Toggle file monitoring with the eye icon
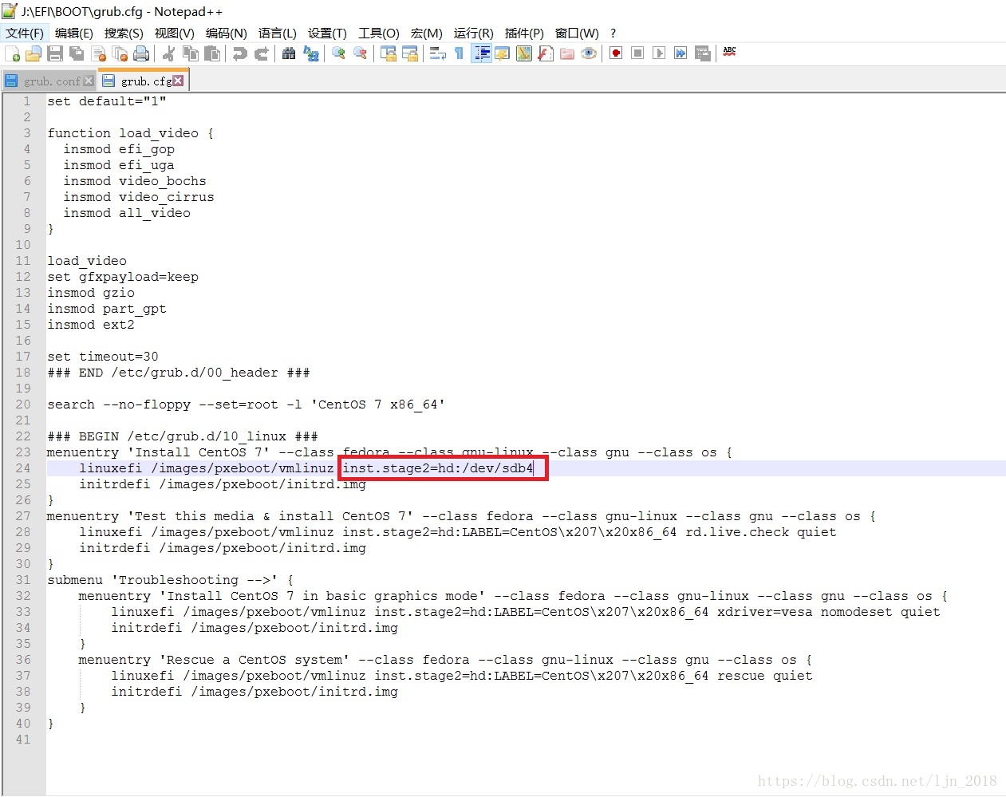 click(x=589, y=53)
